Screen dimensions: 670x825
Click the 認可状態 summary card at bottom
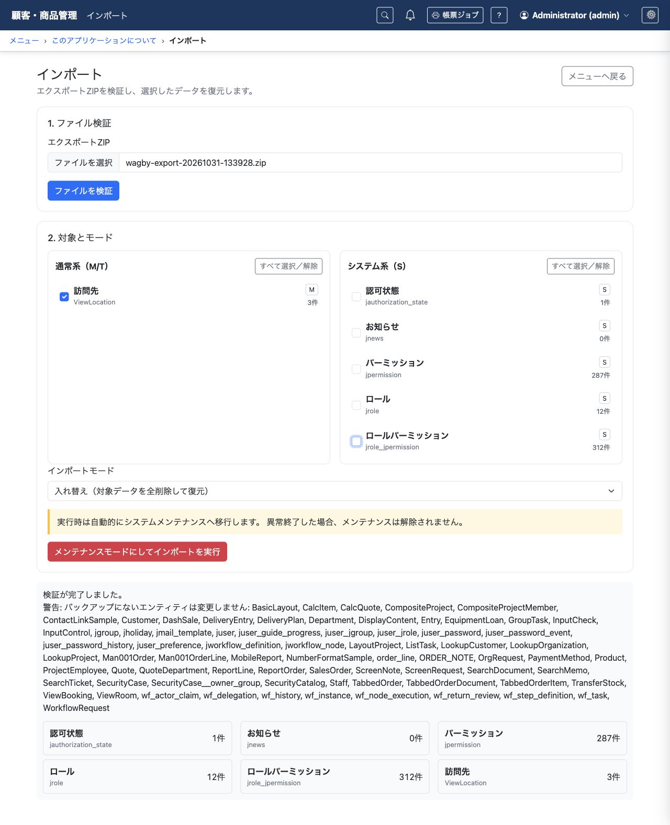tap(138, 738)
